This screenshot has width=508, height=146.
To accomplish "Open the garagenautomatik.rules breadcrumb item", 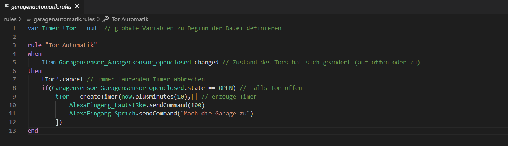I will pos(64,19).
